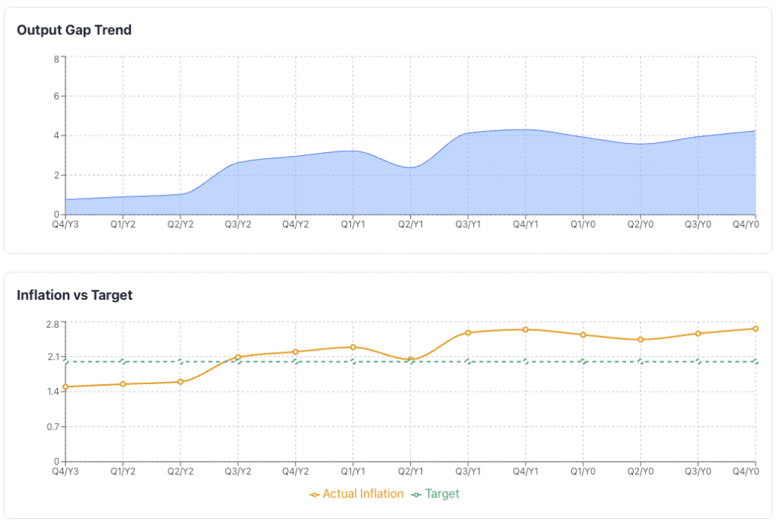Click the 2.8 y-axis label in Inflation chart

point(52,323)
